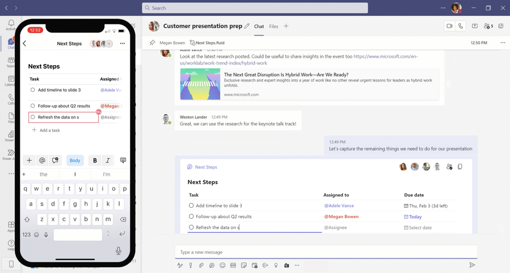Start a video call in the chat header
This screenshot has height=273, width=510.
tap(449, 26)
